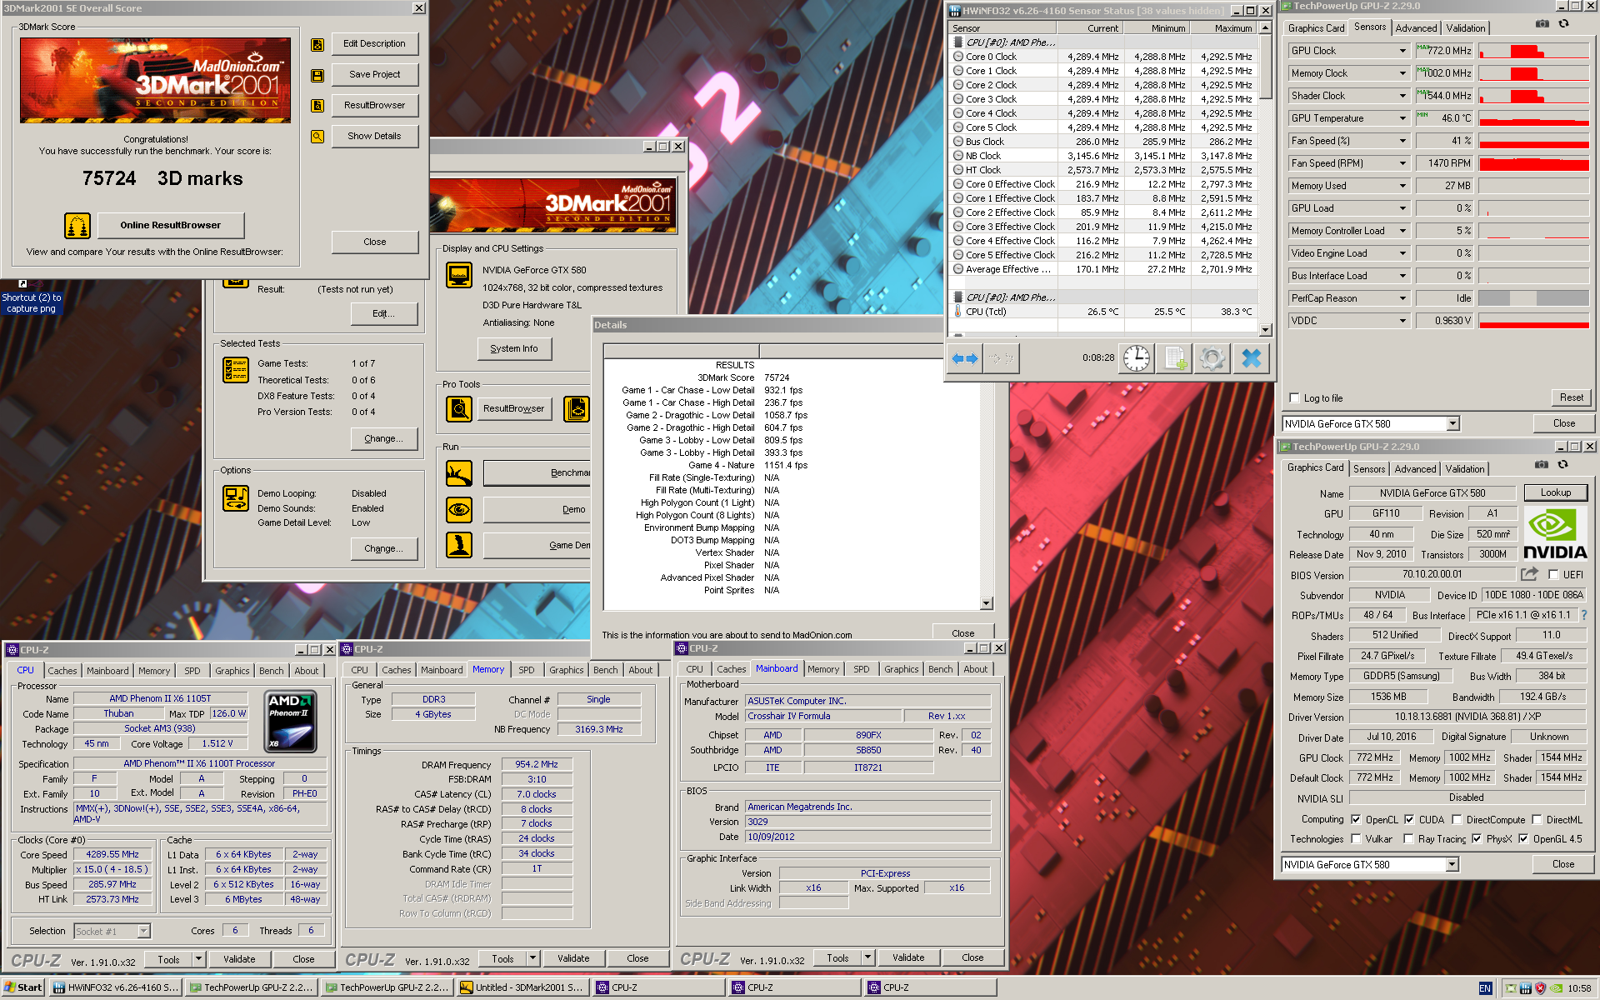Screen dimensions: 1600x1000
Task: Open the PerfCap Reason sensor dropdown
Action: click(1402, 298)
